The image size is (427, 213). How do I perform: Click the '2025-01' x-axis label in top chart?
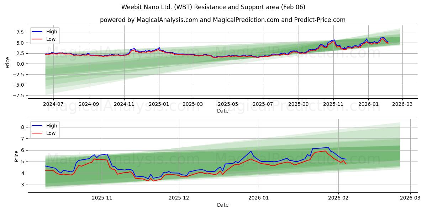click(159, 105)
